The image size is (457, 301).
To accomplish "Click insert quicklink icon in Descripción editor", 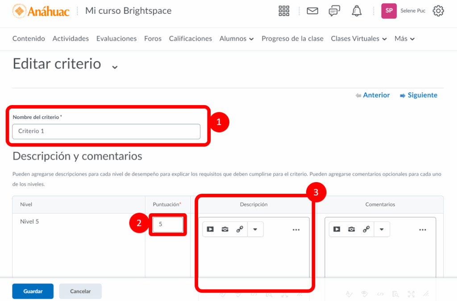I will click(x=225, y=229).
